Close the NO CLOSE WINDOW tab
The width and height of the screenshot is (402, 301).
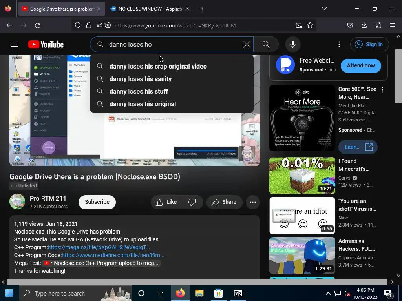point(187,9)
